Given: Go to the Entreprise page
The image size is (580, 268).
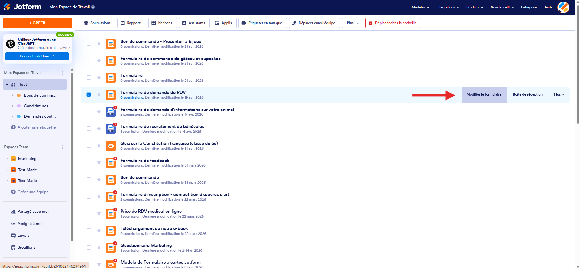Looking at the screenshot, I should click(529, 7).
